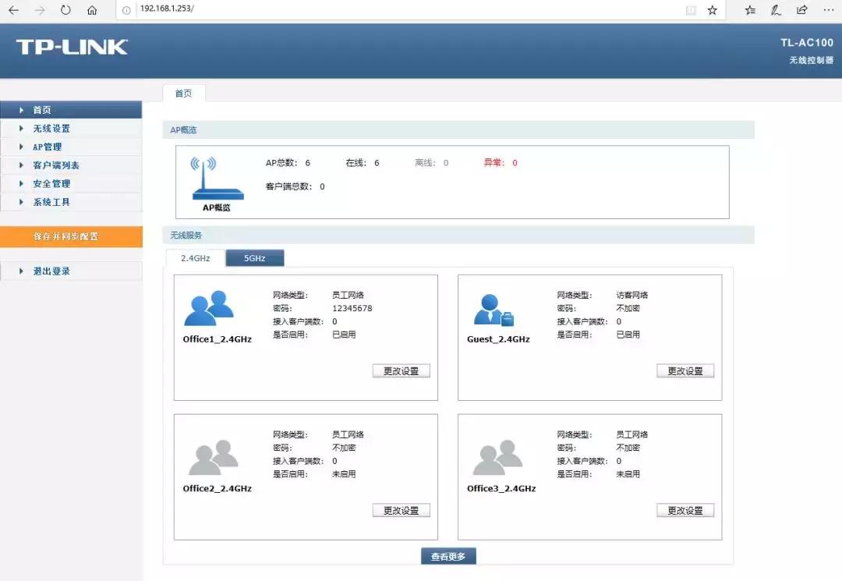Expand arrow beside 系统工具
The height and width of the screenshot is (581, 842).
coord(22,202)
